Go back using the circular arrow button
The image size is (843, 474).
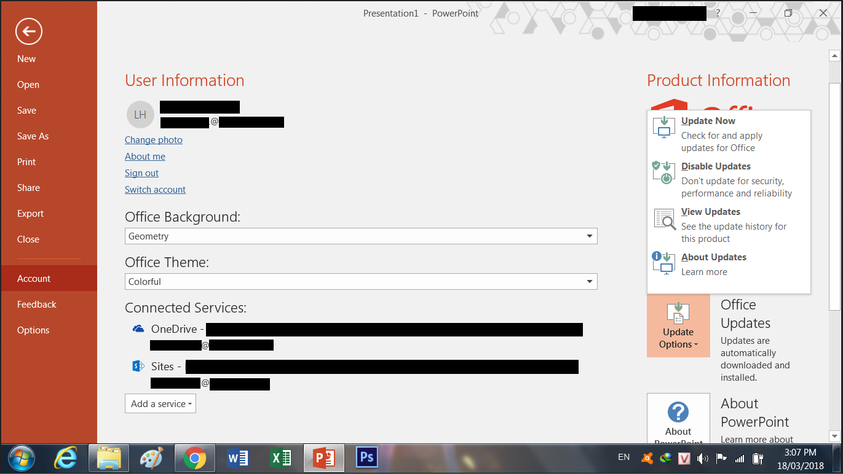(x=29, y=31)
